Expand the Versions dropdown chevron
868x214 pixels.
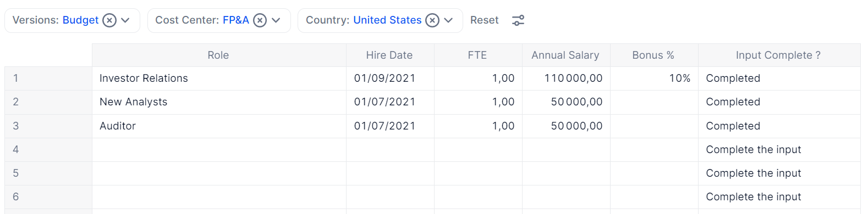click(x=125, y=20)
